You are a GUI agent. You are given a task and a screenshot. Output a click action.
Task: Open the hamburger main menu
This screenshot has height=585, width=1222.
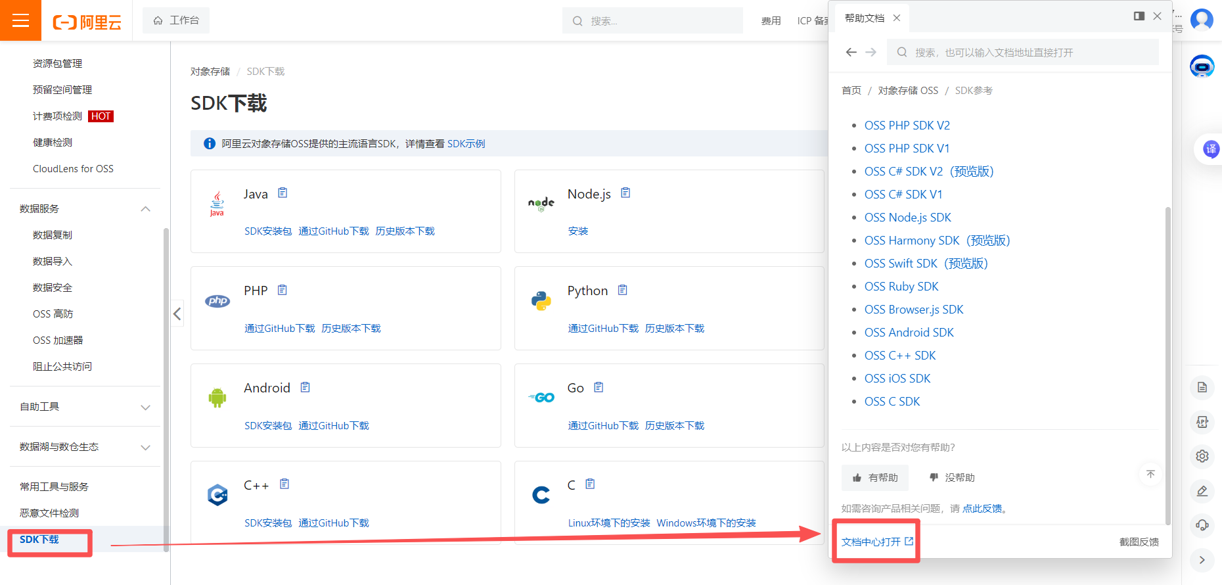pyautogui.click(x=20, y=20)
